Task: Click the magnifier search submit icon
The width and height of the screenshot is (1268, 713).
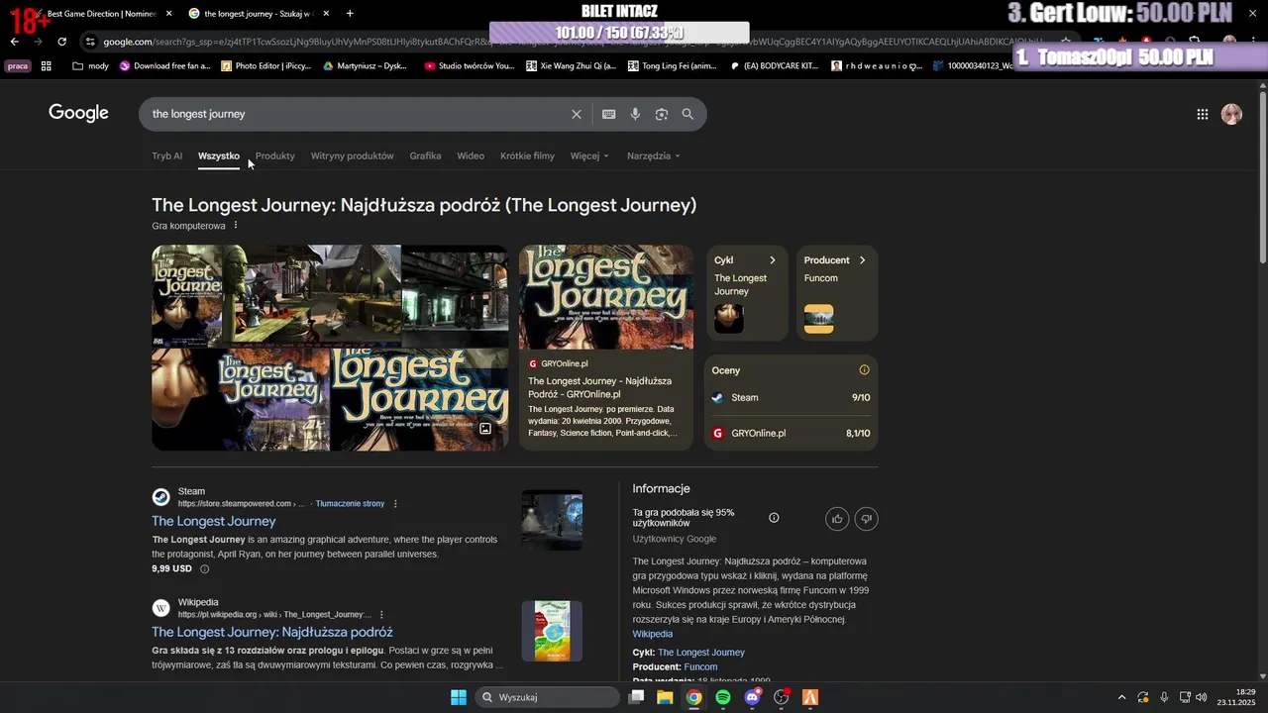Action: pyautogui.click(x=687, y=114)
